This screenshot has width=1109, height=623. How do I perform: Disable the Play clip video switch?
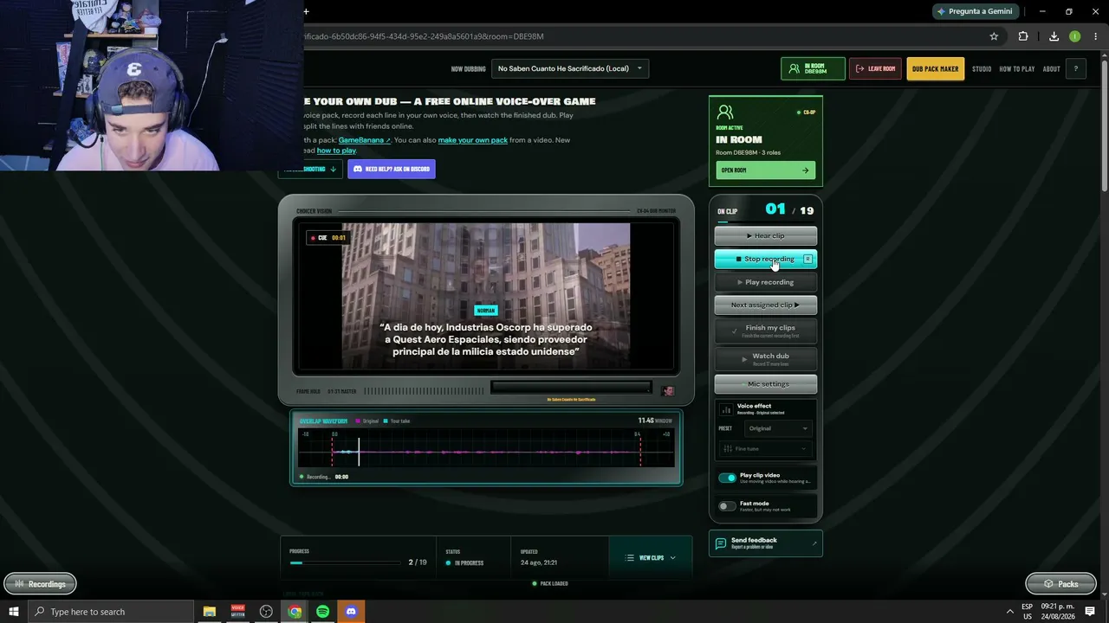tap(727, 478)
